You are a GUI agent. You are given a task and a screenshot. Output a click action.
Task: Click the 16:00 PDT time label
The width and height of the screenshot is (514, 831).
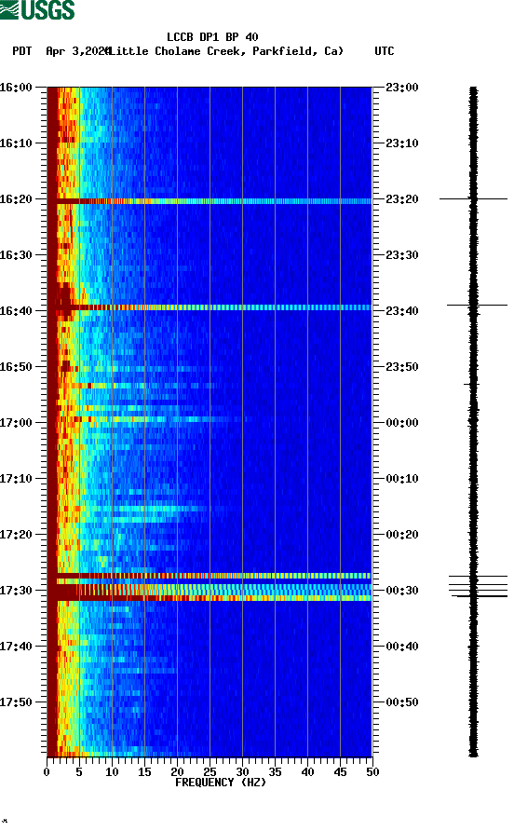point(16,88)
